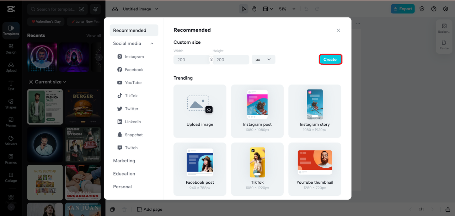Screen dimensions: 455x216
Task: Open the pages overview icon bottom right
Action: pyautogui.click(x=448, y=210)
